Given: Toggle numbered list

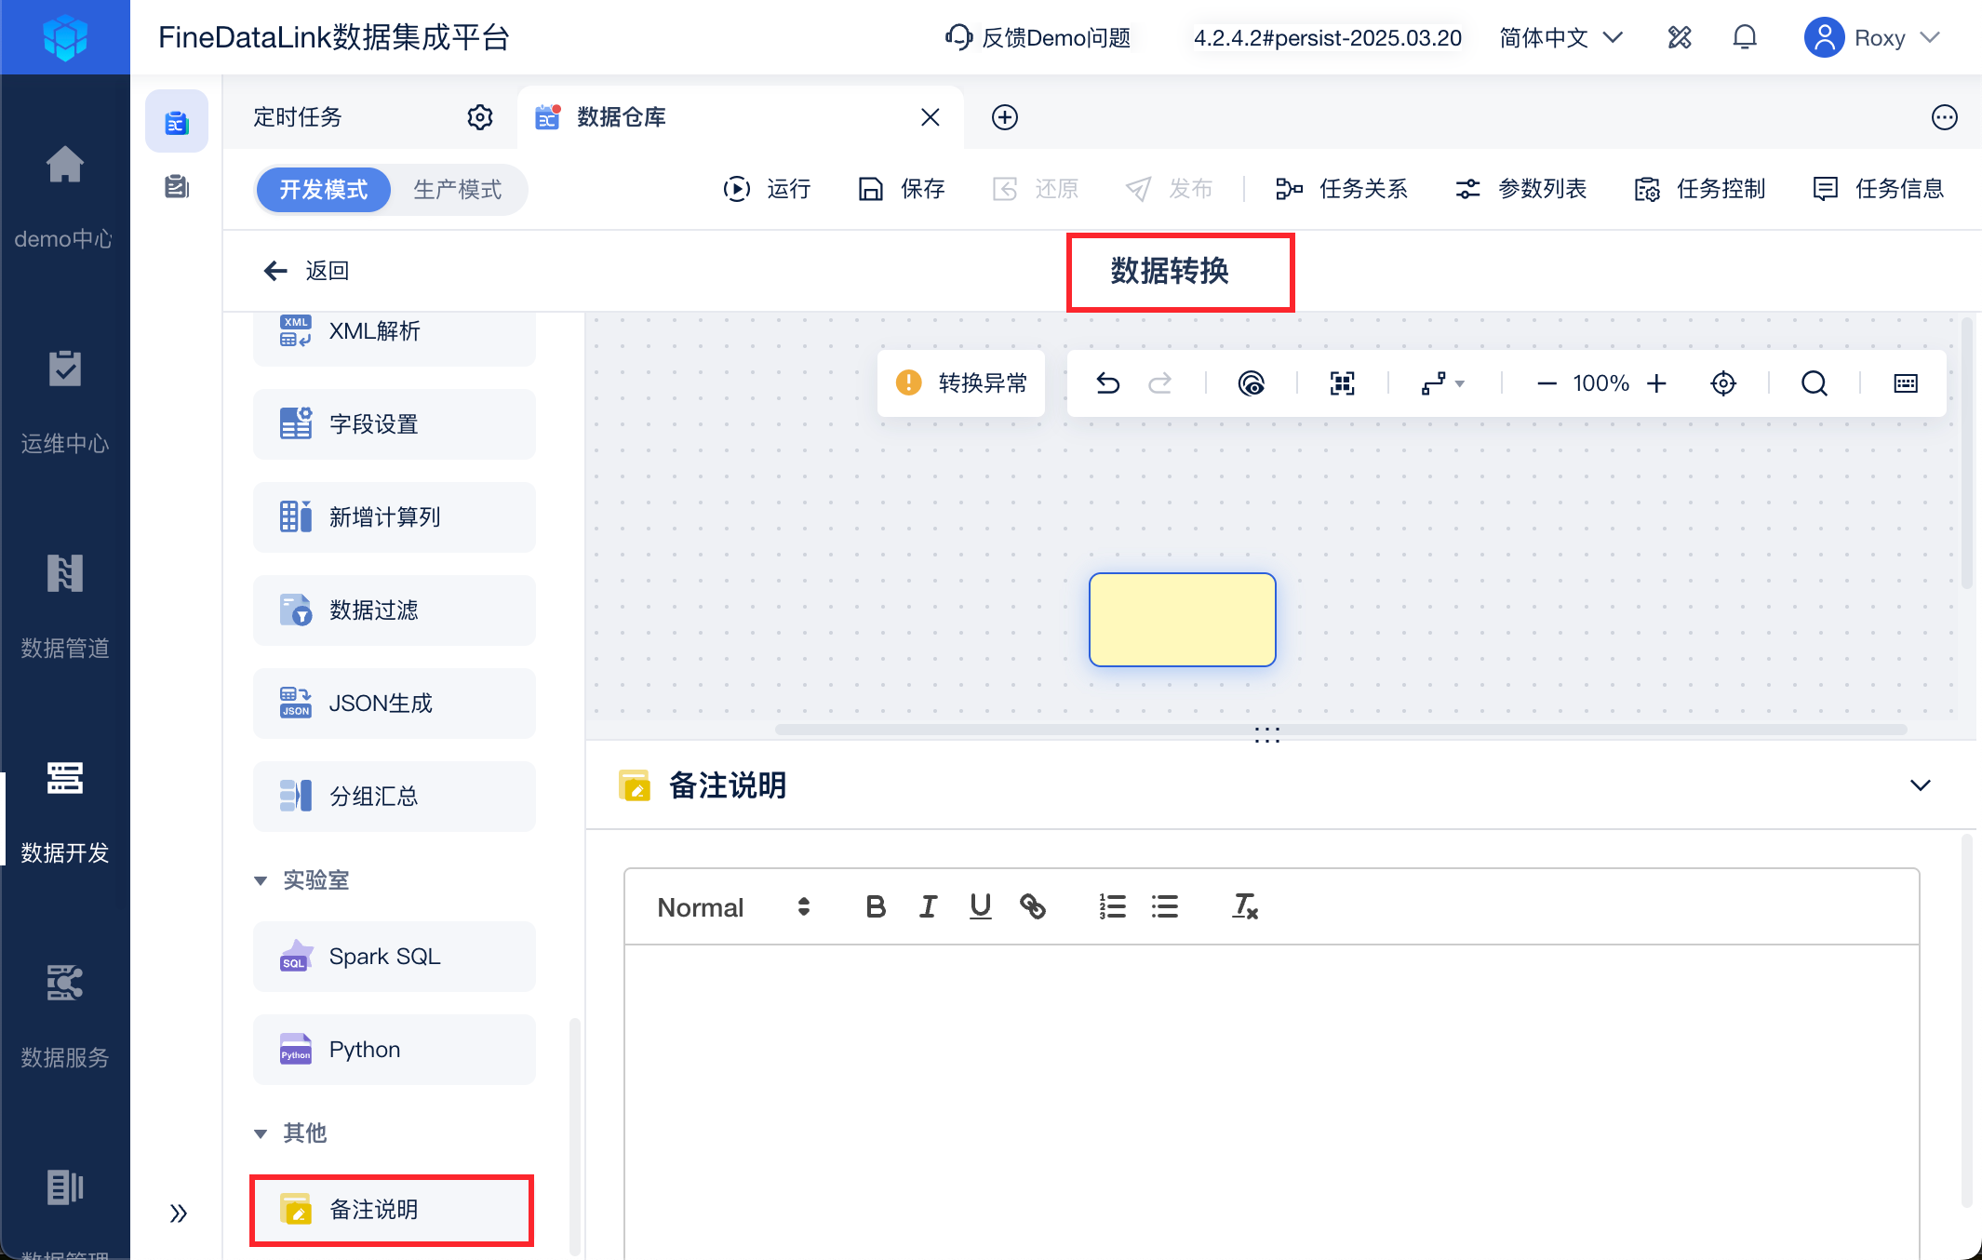Looking at the screenshot, I should [x=1113, y=907].
